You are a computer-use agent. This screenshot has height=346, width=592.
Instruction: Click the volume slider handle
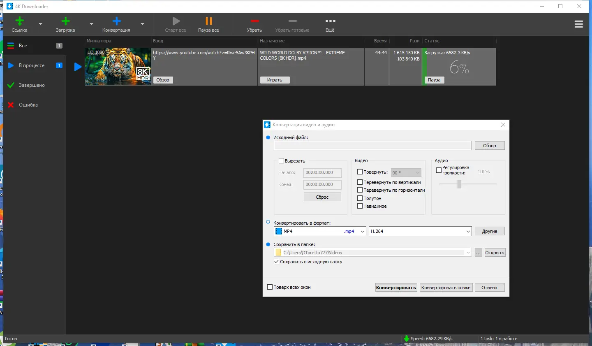pyautogui.click(x=459, y=184)
